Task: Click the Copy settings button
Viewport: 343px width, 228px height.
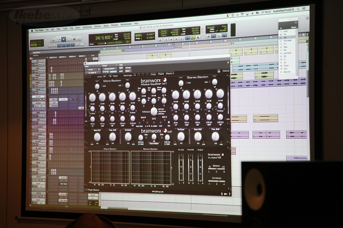Action: (x=153, y=74)
